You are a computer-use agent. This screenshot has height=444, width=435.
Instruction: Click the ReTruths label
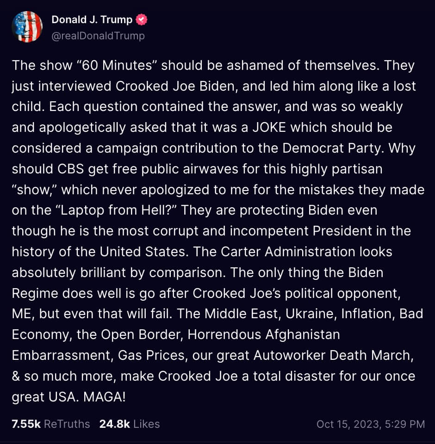click(x=67, y=424)
